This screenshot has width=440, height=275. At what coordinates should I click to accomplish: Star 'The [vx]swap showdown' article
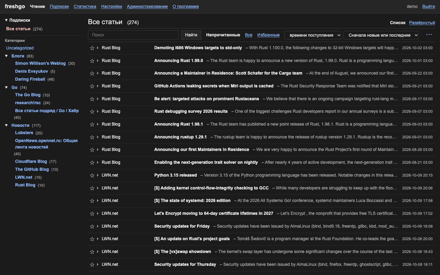tap(92, 252)
